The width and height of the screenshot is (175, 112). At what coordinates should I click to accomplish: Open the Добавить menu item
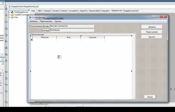pos(33,21)
